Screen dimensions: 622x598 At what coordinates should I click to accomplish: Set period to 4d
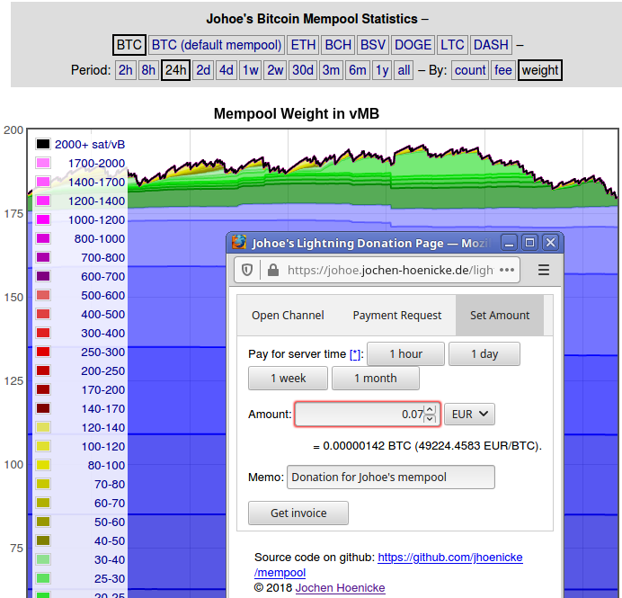coord(227,70)
